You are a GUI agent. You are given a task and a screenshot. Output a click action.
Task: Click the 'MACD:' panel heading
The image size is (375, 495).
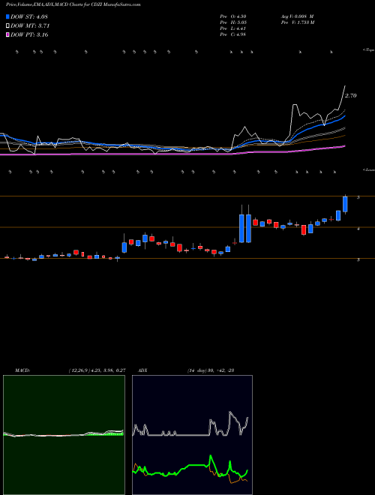tap(22, 370)
